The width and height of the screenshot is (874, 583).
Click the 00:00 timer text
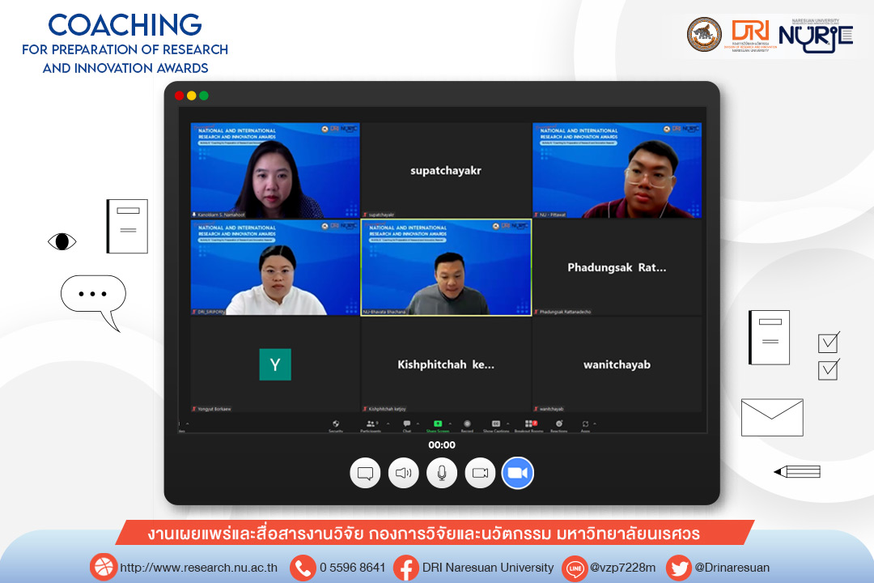coord(442,445)
